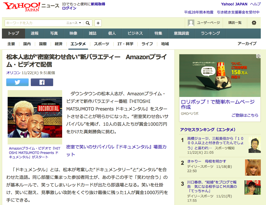Open ranking 1 高橋ジョージ article
This screenshot has height=205, width=266.
(216, 143)
